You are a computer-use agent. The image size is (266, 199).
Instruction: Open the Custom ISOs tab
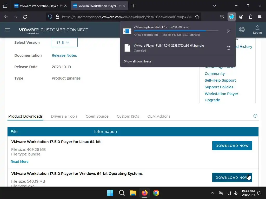click(128, 116)
